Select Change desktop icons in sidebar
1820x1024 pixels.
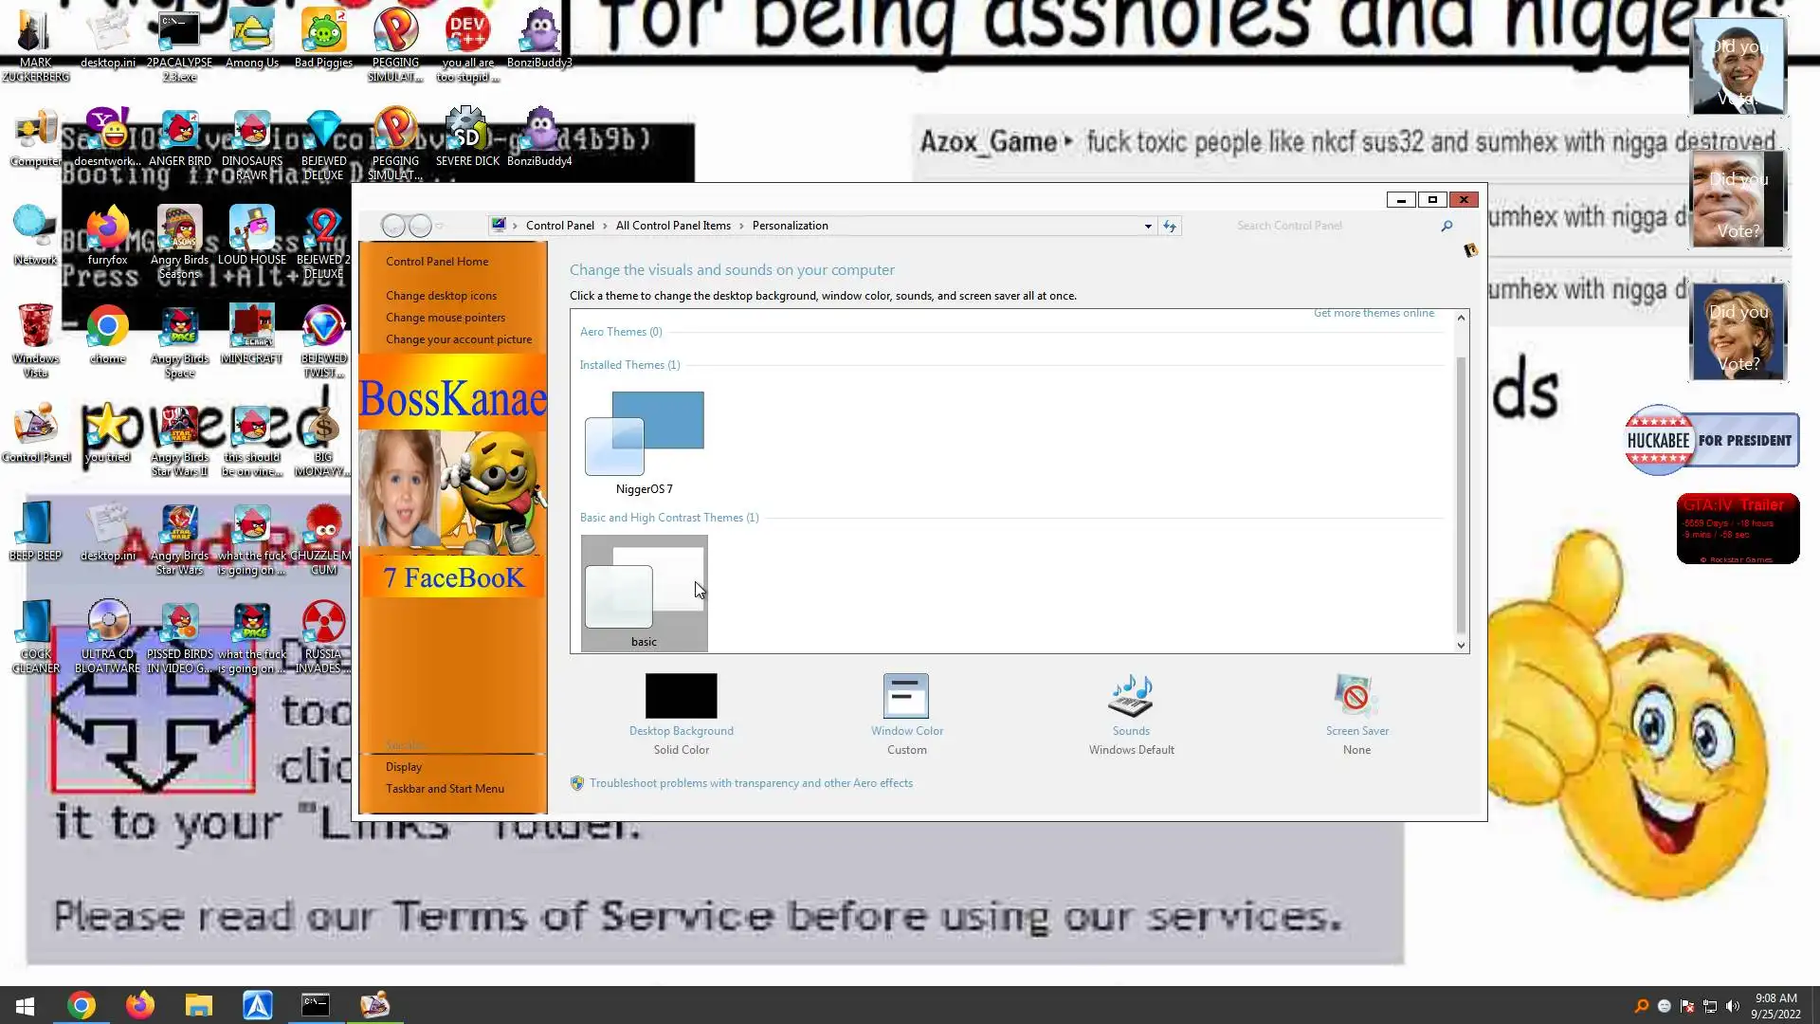[441, 296]
